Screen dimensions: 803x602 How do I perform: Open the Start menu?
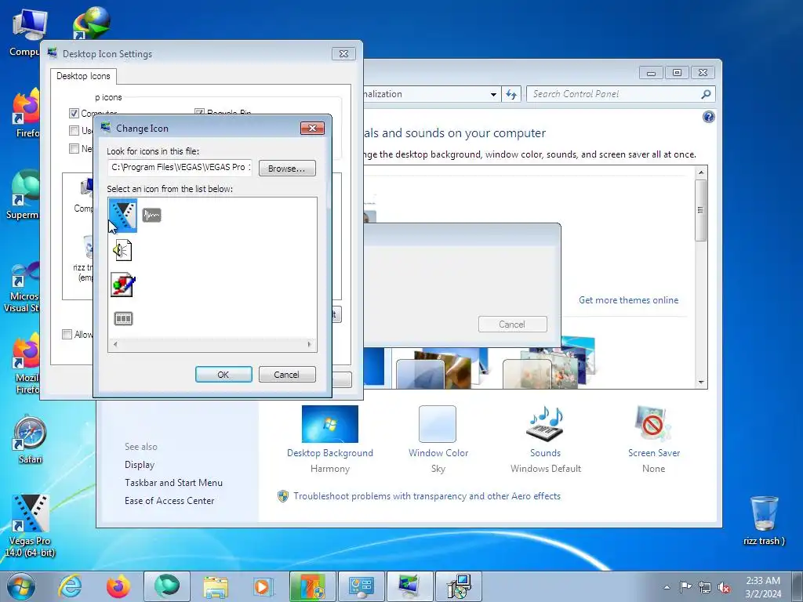21,586
